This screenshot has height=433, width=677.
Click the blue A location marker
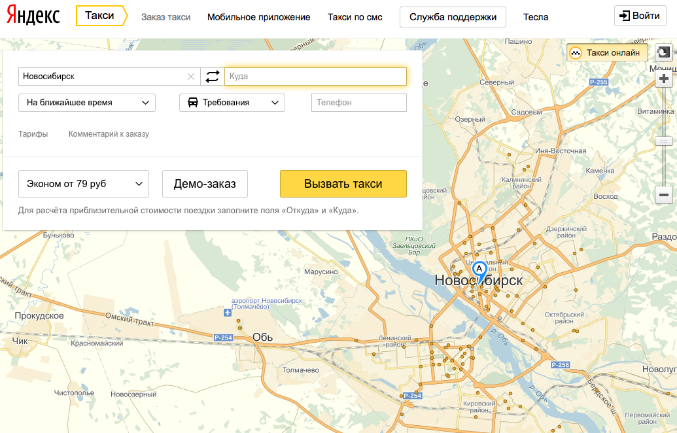479,269
